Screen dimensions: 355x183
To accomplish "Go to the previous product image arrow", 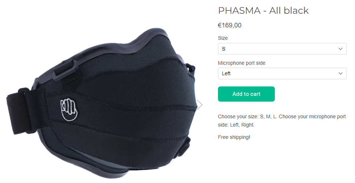I will coord(11,105).
